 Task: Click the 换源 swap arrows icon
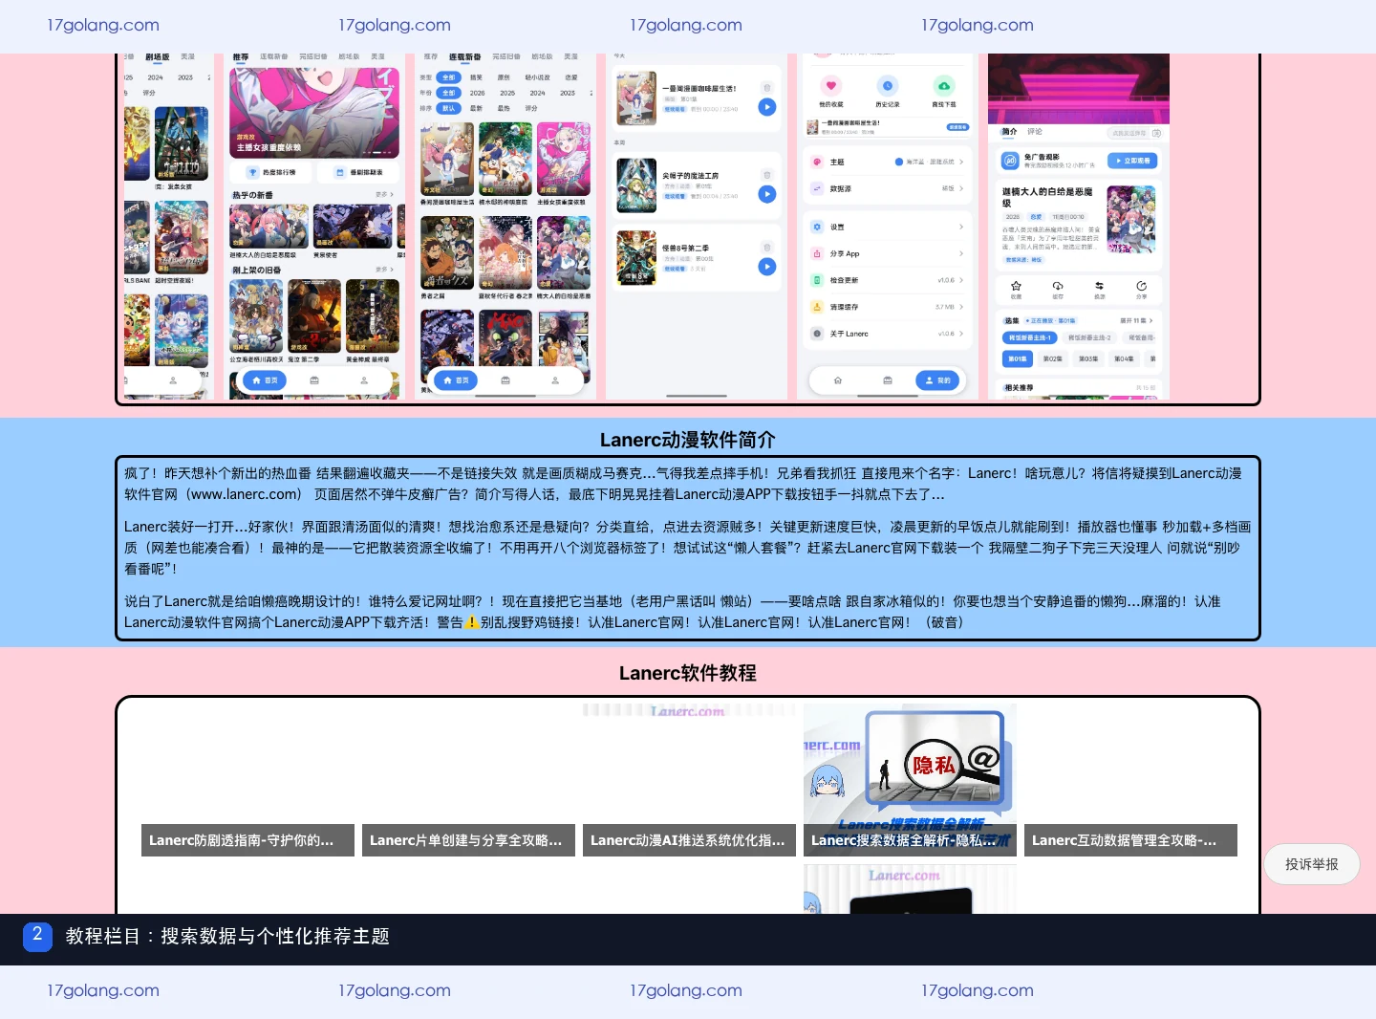coord(1100,286)
